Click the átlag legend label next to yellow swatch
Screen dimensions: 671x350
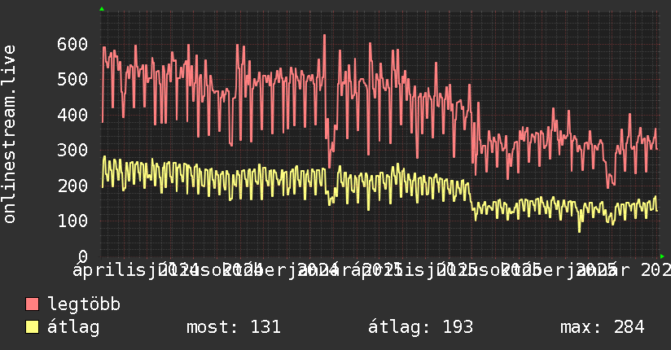click(73, 327)
